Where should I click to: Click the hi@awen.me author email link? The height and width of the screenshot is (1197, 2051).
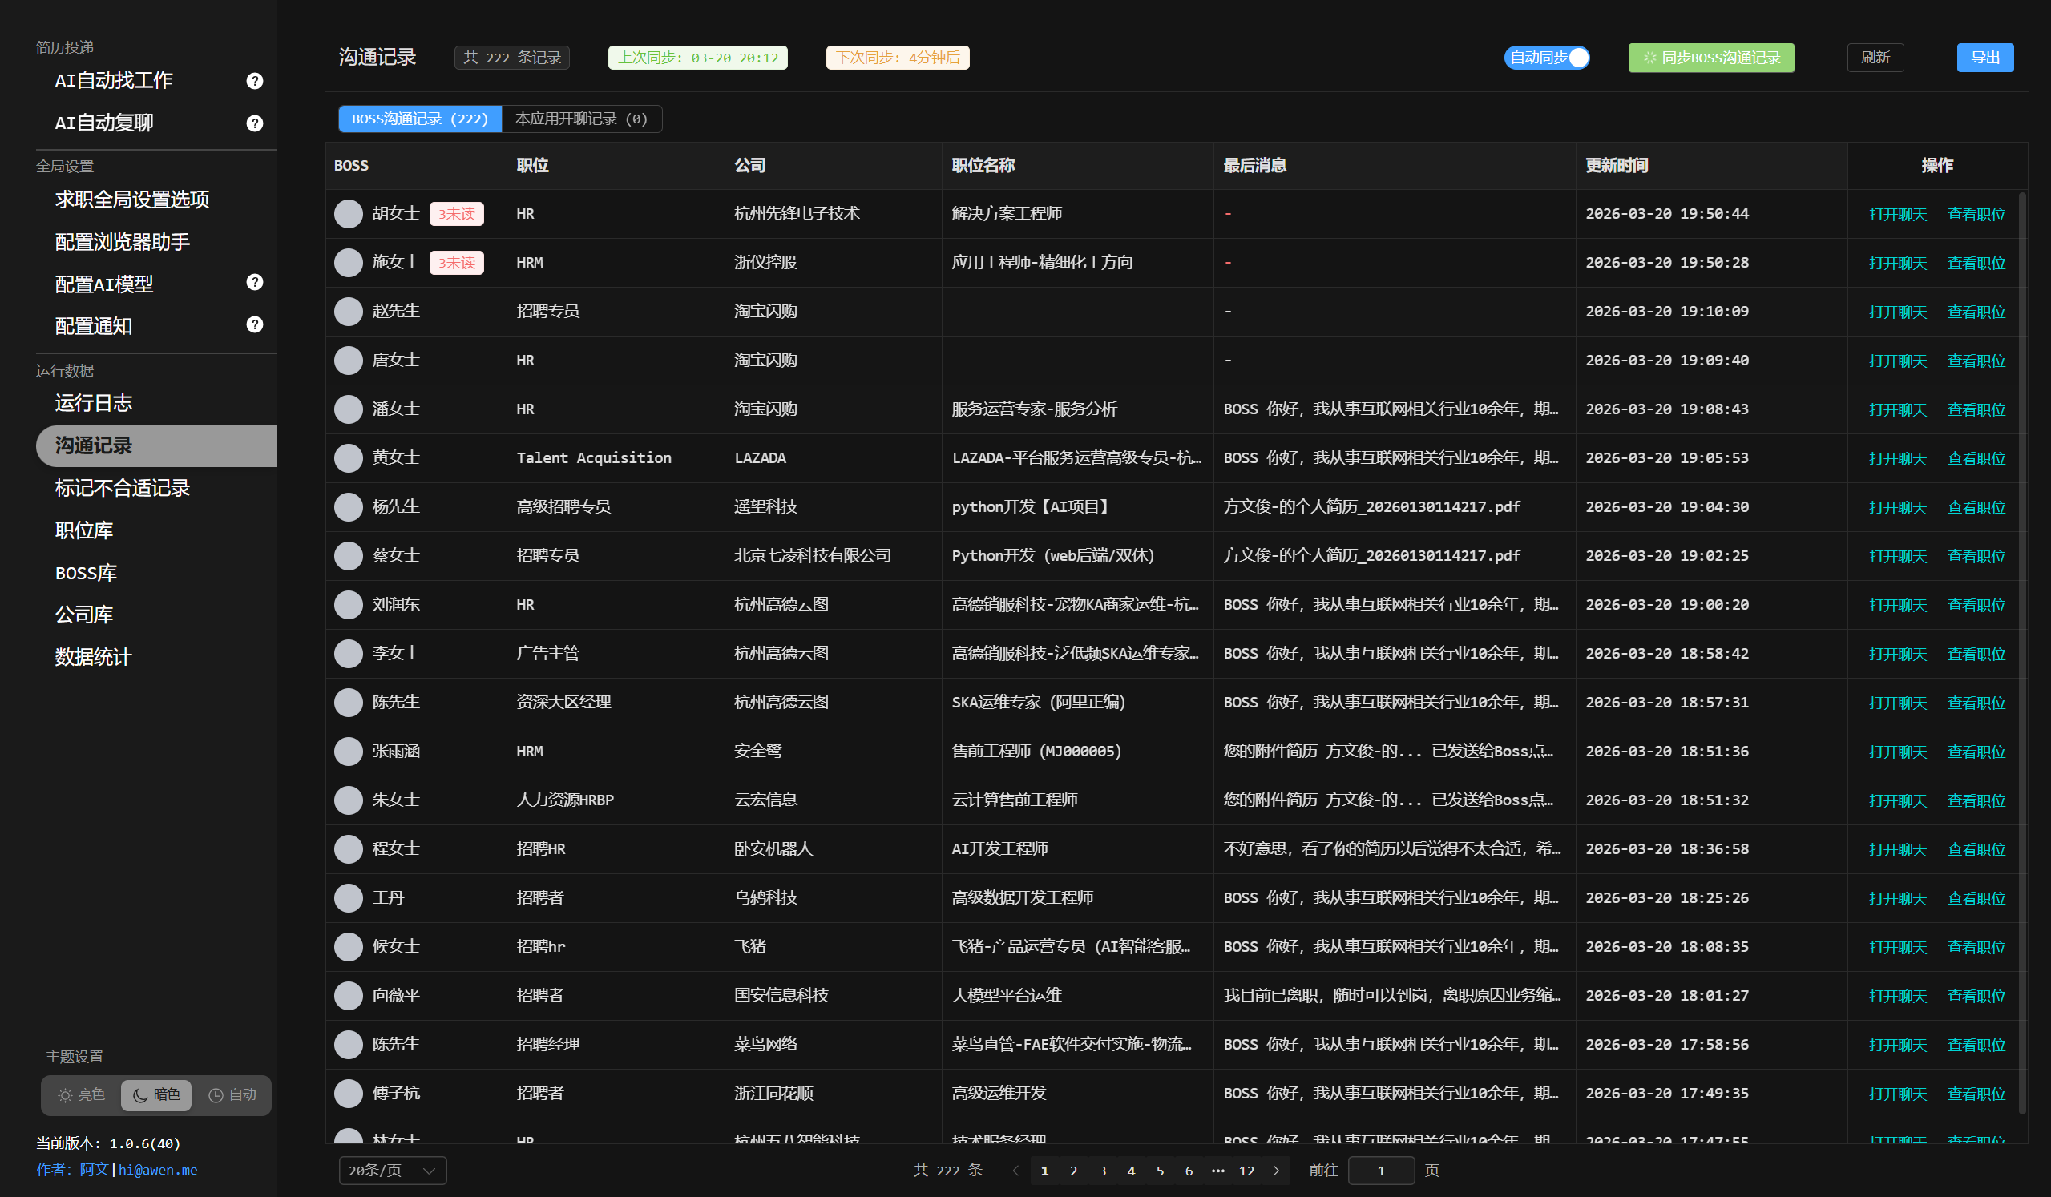[158, 1169]
